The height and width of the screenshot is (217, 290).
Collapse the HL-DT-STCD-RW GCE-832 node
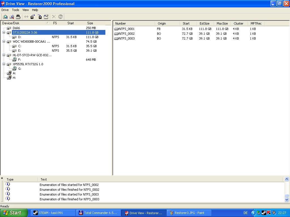pos(4,55)
